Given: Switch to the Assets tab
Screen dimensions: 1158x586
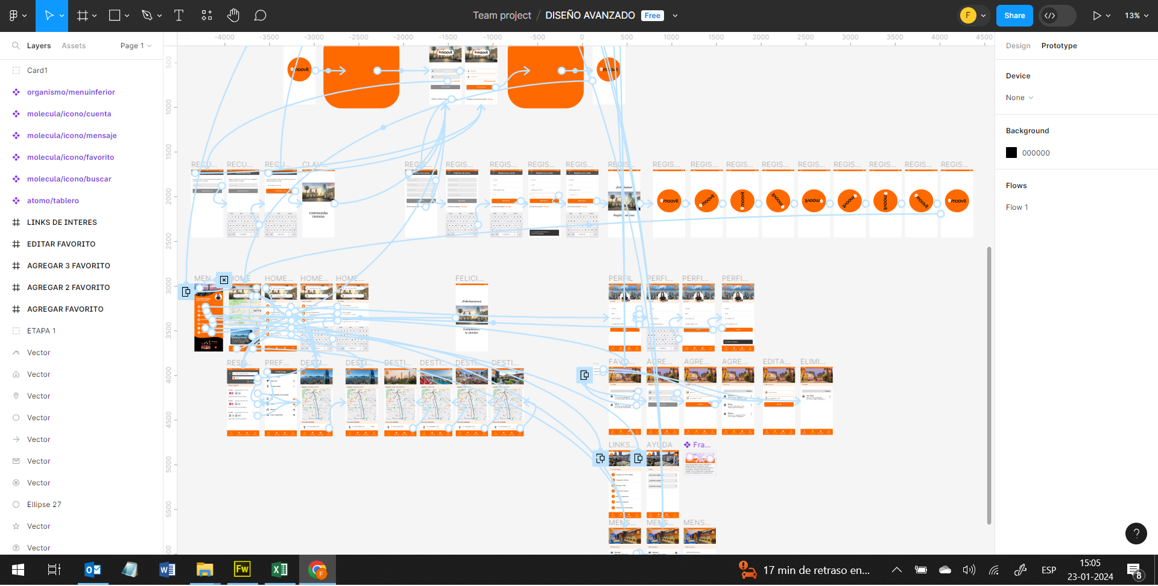Looking at the screenshot, I should pyautogui.click(x=74, y=46).
